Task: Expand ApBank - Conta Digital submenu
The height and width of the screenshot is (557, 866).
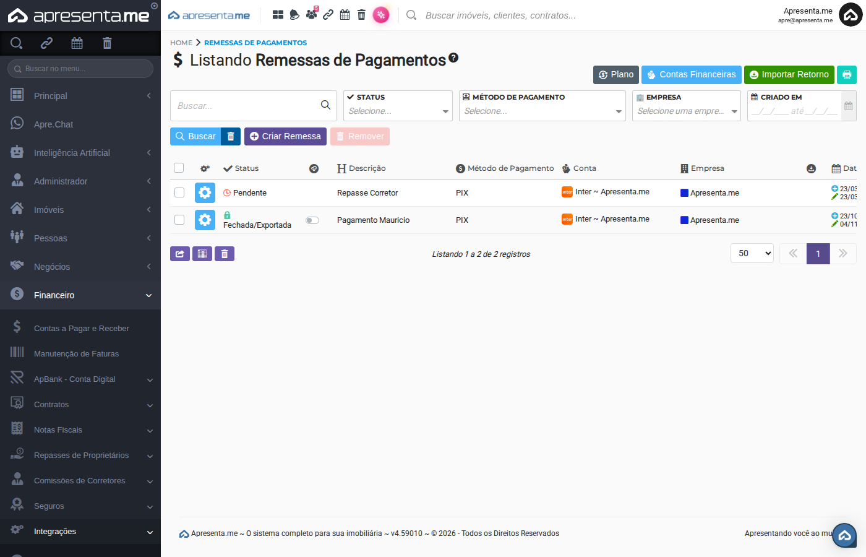Action: coord(80,379)
